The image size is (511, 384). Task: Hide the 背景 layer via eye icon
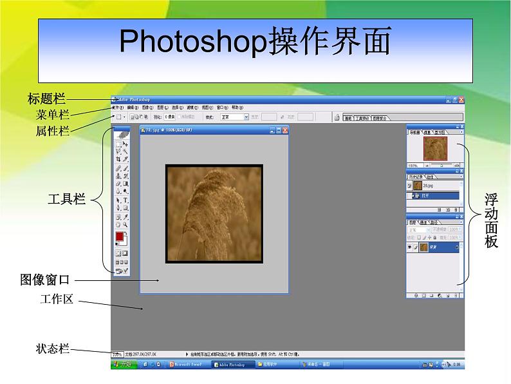[x=409, y=247]
